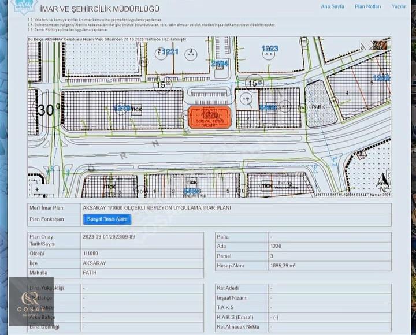The width and height of the screenshot is (416, 335).
Task: Select the revizyon uygulama imar planı text
Action: pos(157,208)
